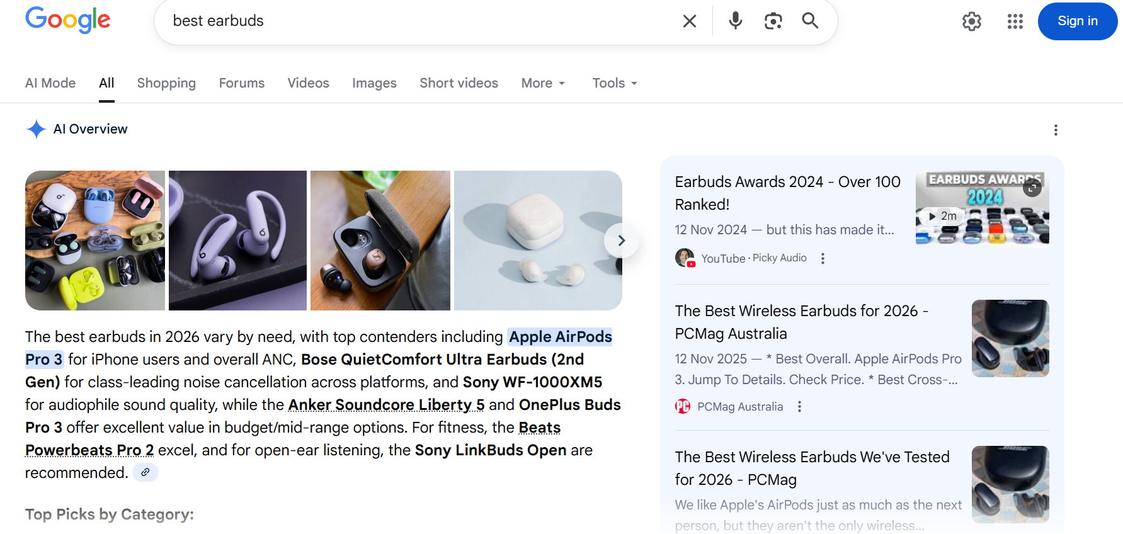The image size is (1123, 534).
Task: Open quick settings gear icon
Action: click(972, 21)
